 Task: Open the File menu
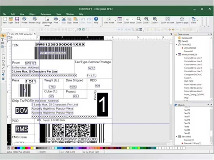(x=4, y=14)
